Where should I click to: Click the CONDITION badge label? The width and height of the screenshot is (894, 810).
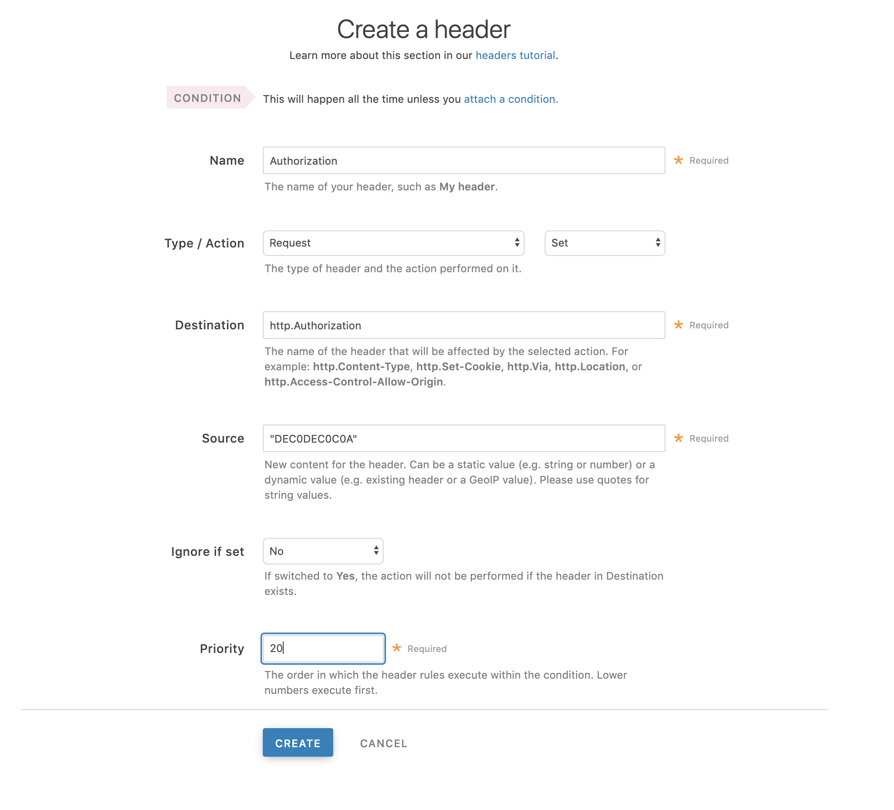pyautogui.click(x=207, y=98)
